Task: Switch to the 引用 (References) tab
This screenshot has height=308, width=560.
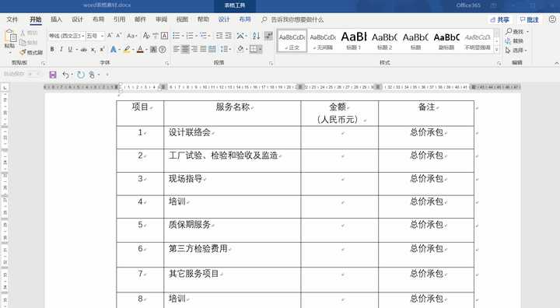Action: (x=119, y=19)
